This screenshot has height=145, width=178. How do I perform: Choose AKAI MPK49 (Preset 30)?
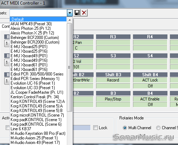(38, 24)
